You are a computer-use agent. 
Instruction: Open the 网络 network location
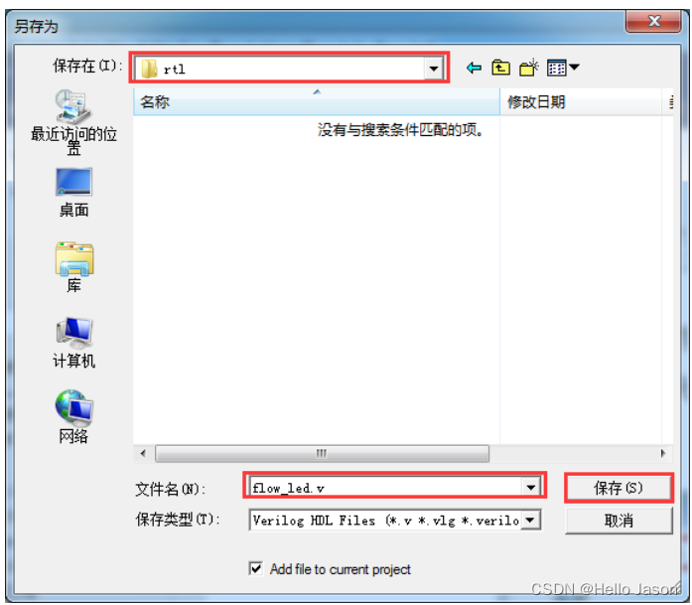[x=73, y=417]
